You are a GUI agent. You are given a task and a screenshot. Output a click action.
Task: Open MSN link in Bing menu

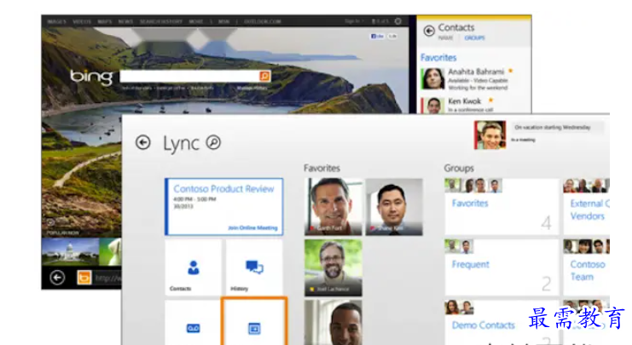point(223,22)
